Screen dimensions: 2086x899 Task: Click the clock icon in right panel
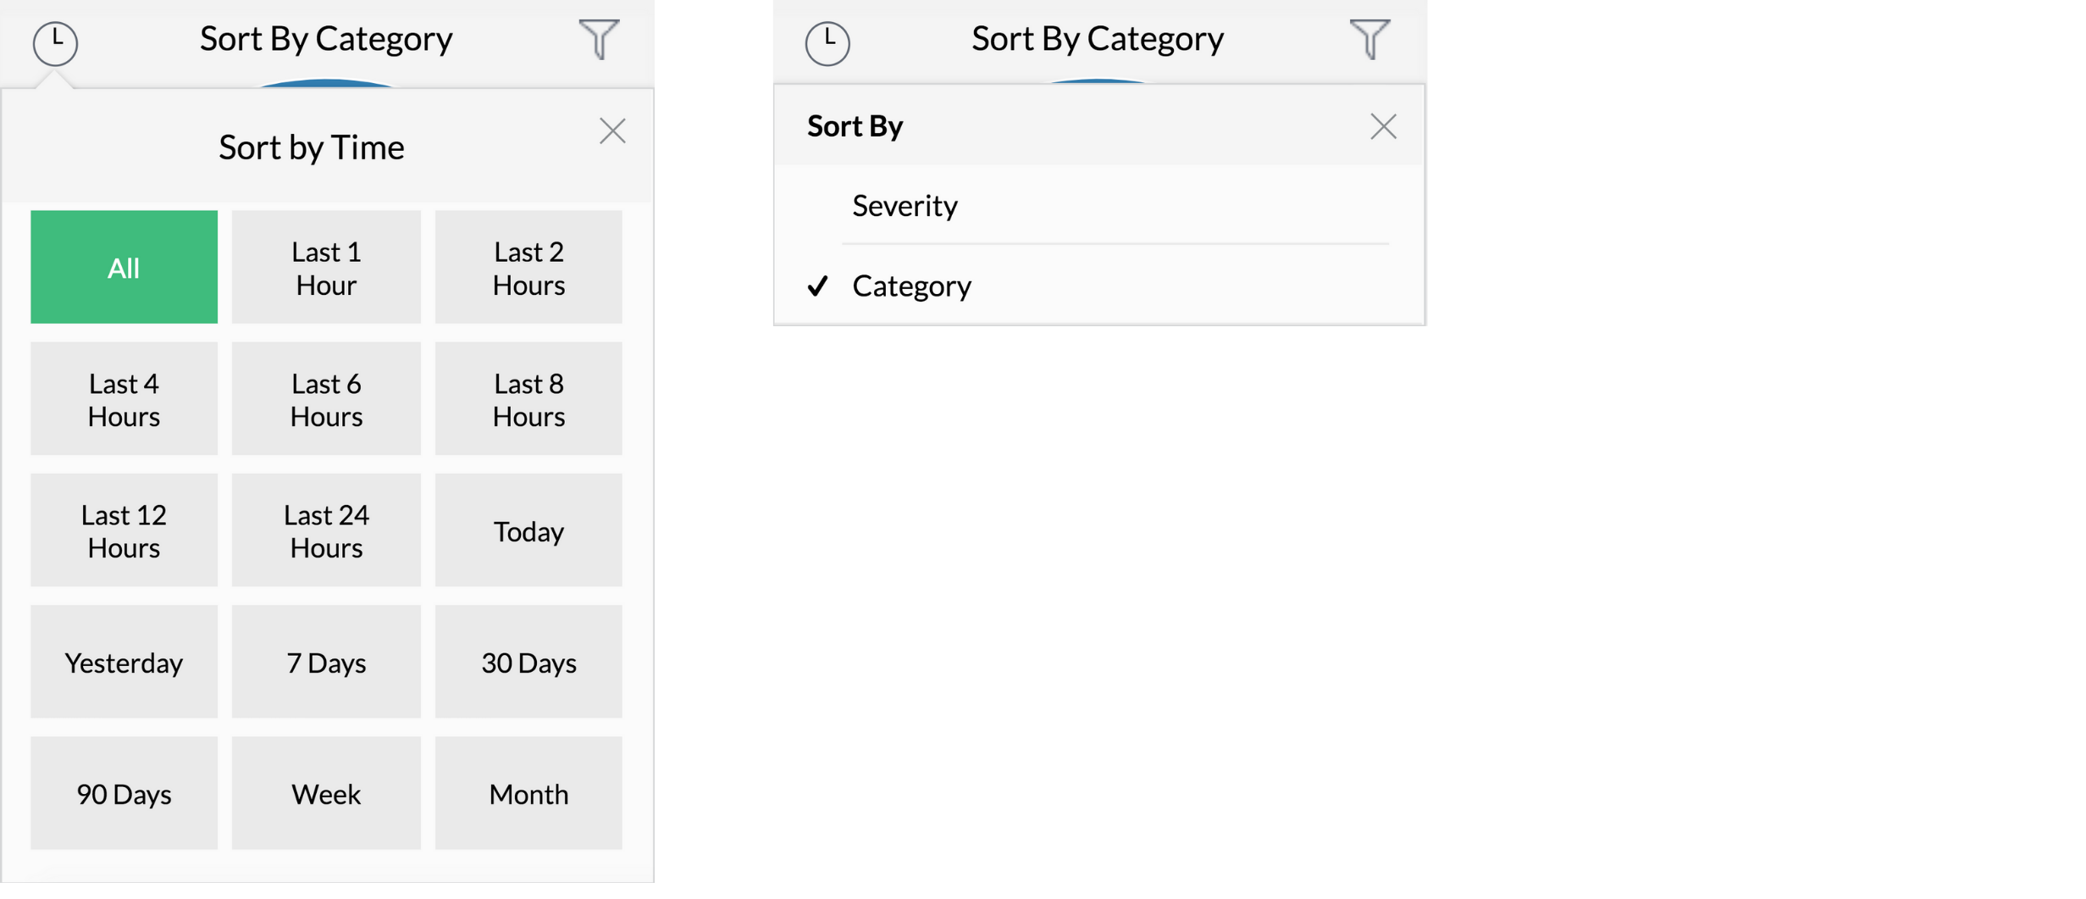(827, 43)
